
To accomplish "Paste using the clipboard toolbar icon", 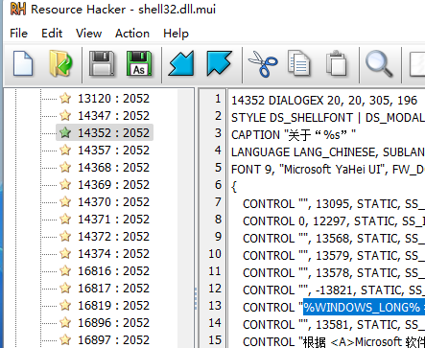I will (336, 63).
